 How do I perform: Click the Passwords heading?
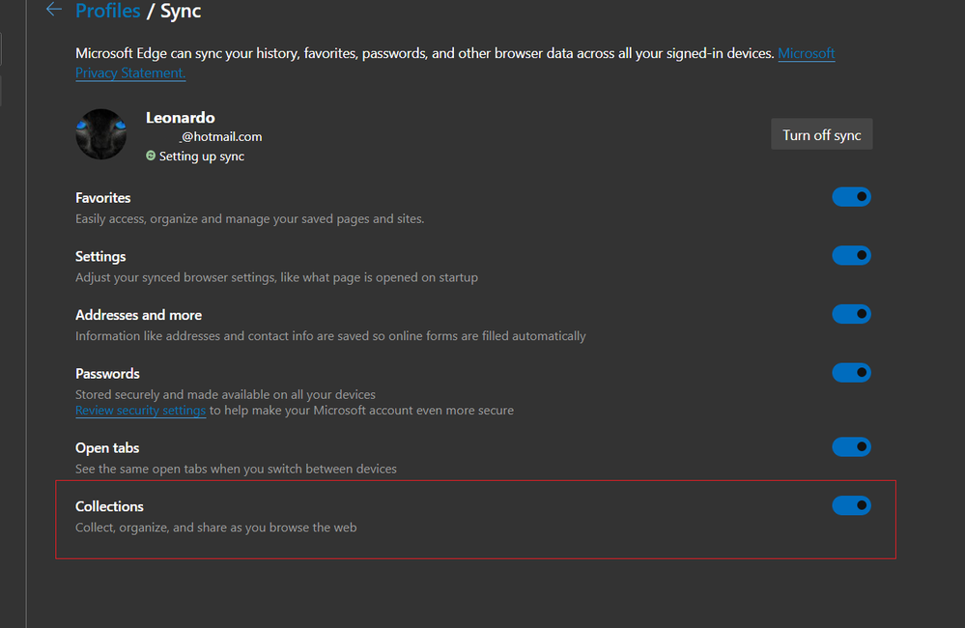coord(107,374)
